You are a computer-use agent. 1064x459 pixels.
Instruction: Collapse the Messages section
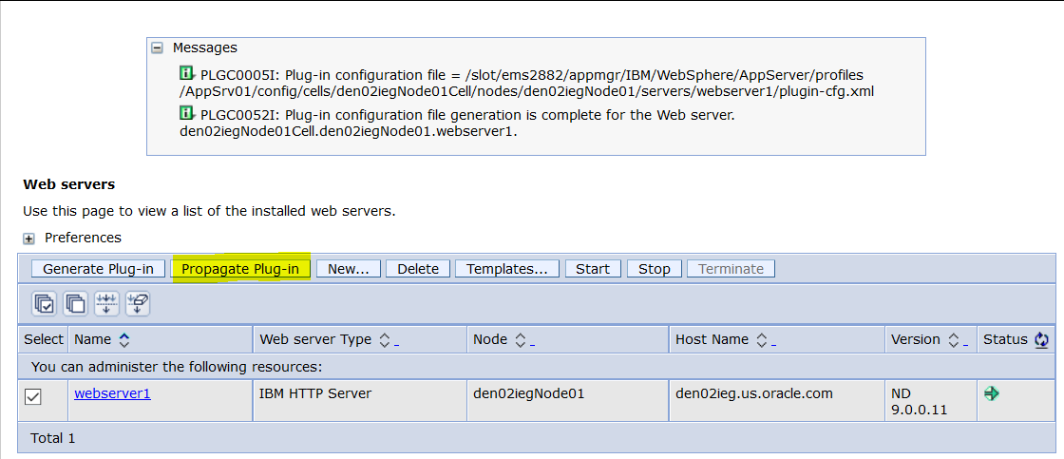(x=158, y=48)
